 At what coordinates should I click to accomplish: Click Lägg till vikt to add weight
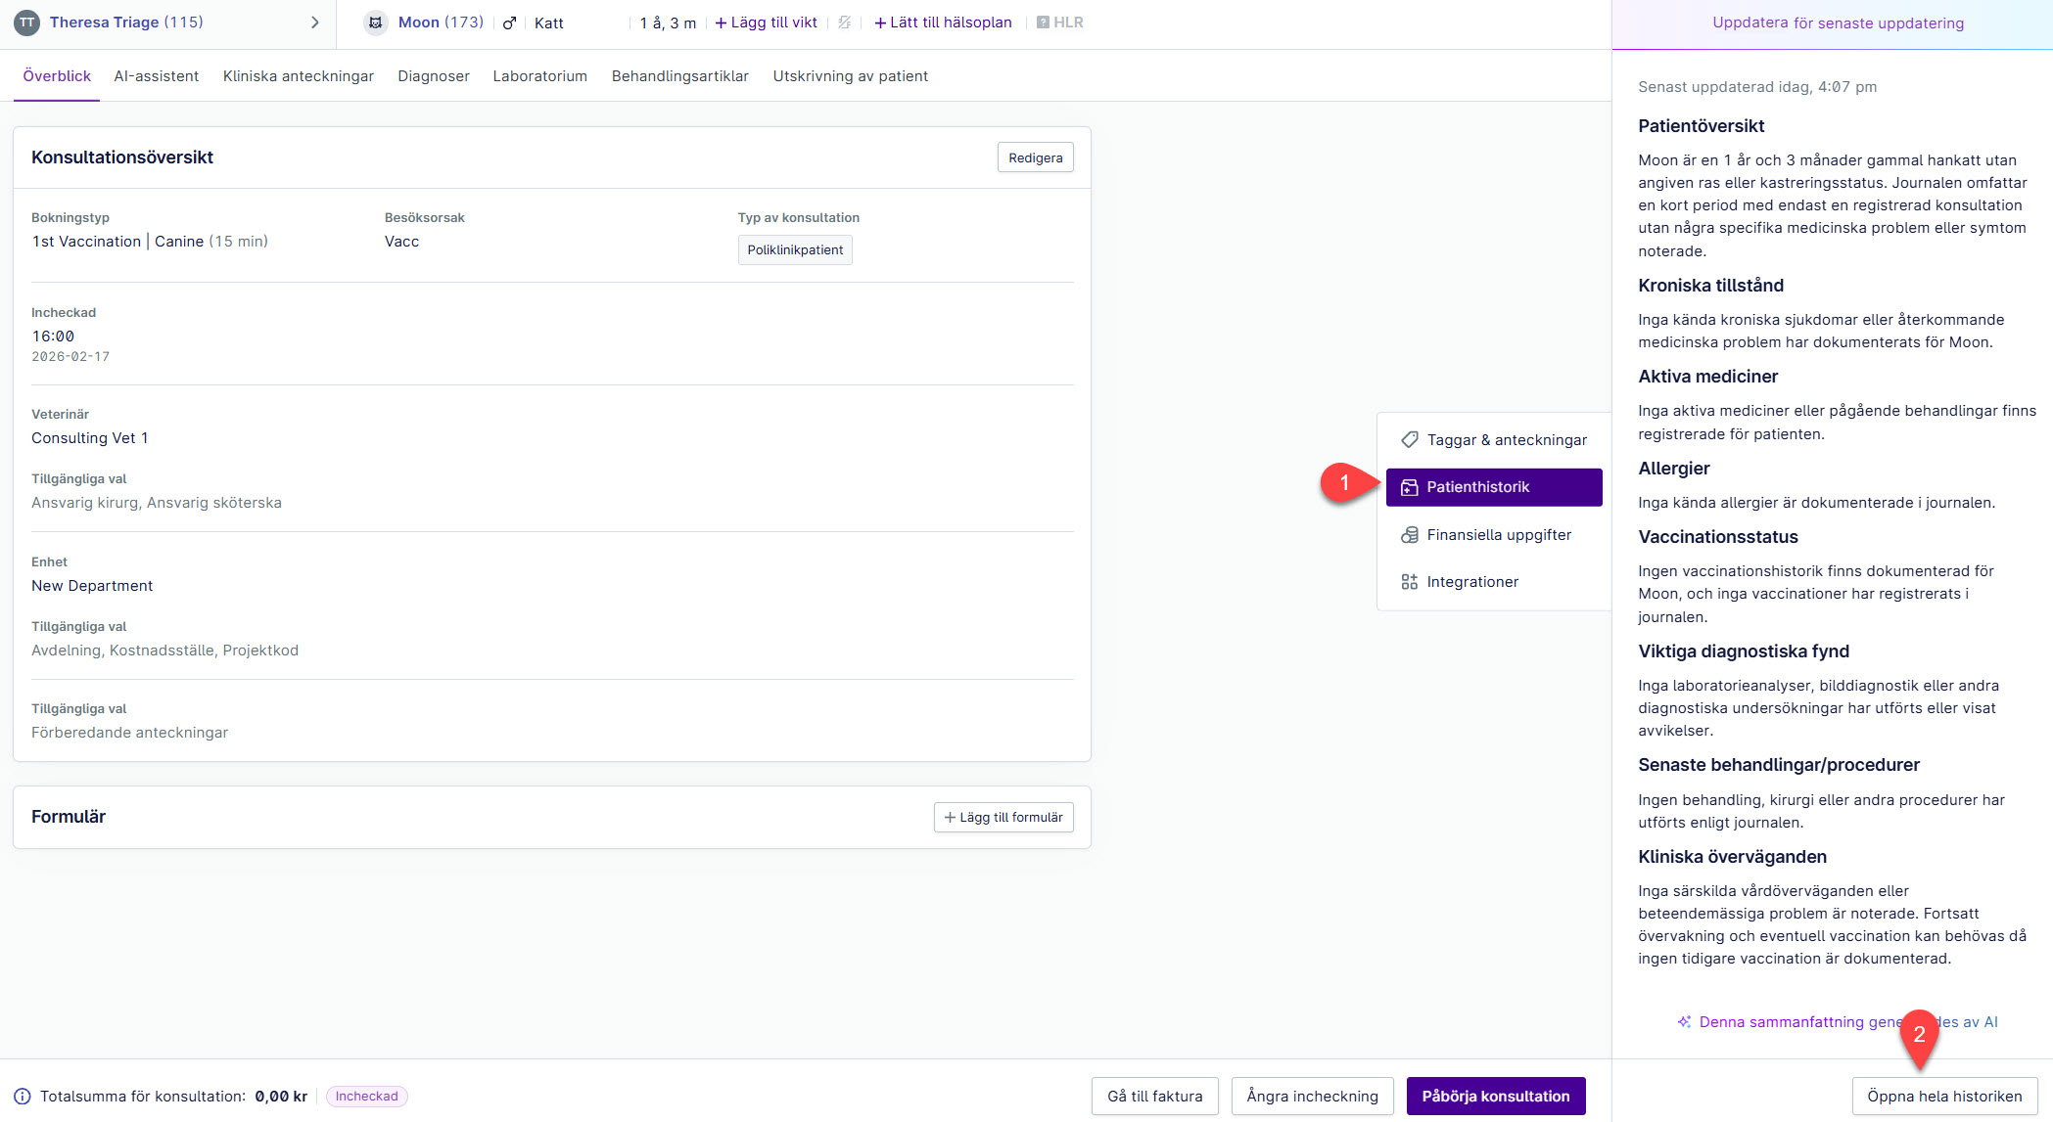coord(767,22)
